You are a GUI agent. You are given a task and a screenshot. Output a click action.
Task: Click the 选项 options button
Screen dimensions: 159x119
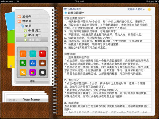click(x=32, y=81)
